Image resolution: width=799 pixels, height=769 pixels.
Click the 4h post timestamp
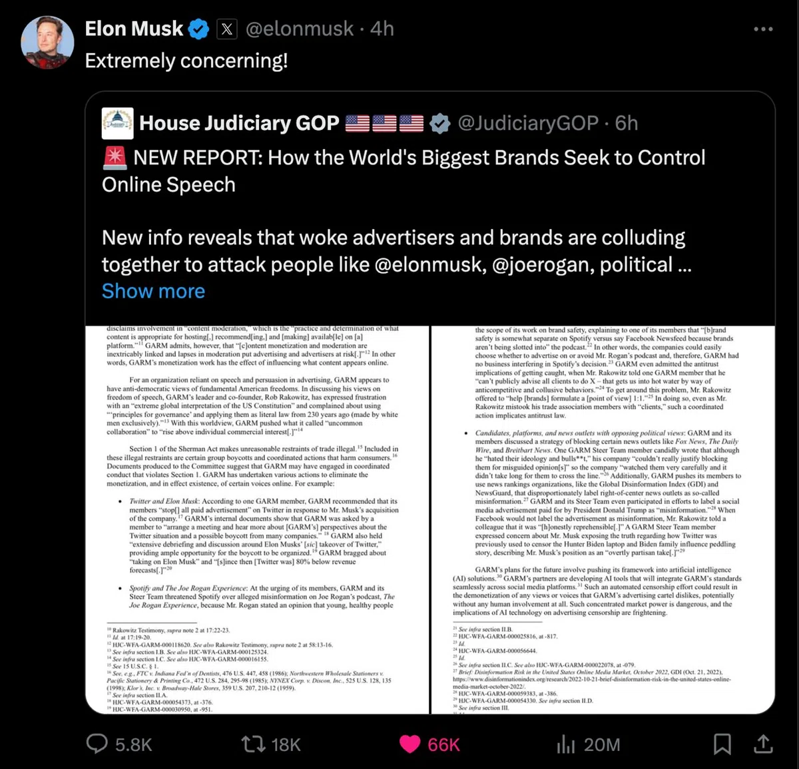pyautogui.click(x=382, y=29)
